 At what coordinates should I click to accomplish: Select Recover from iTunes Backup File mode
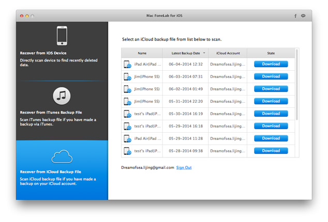click(62, 110)
